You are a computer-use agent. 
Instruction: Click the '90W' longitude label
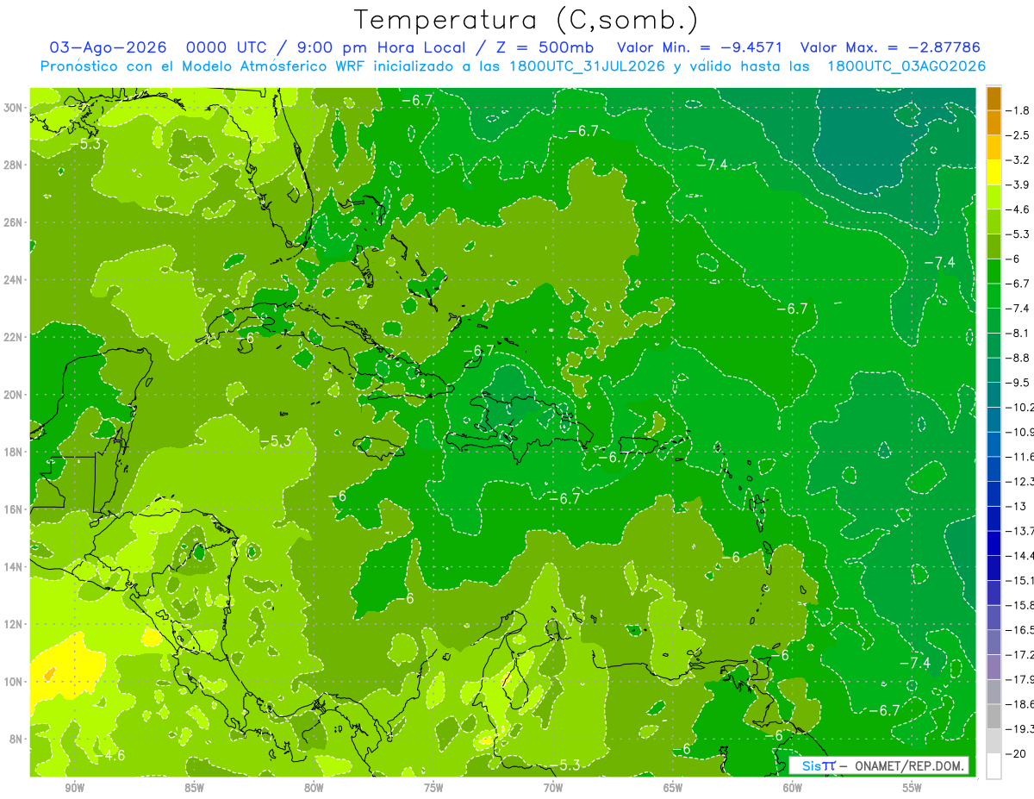click(74, 788)
